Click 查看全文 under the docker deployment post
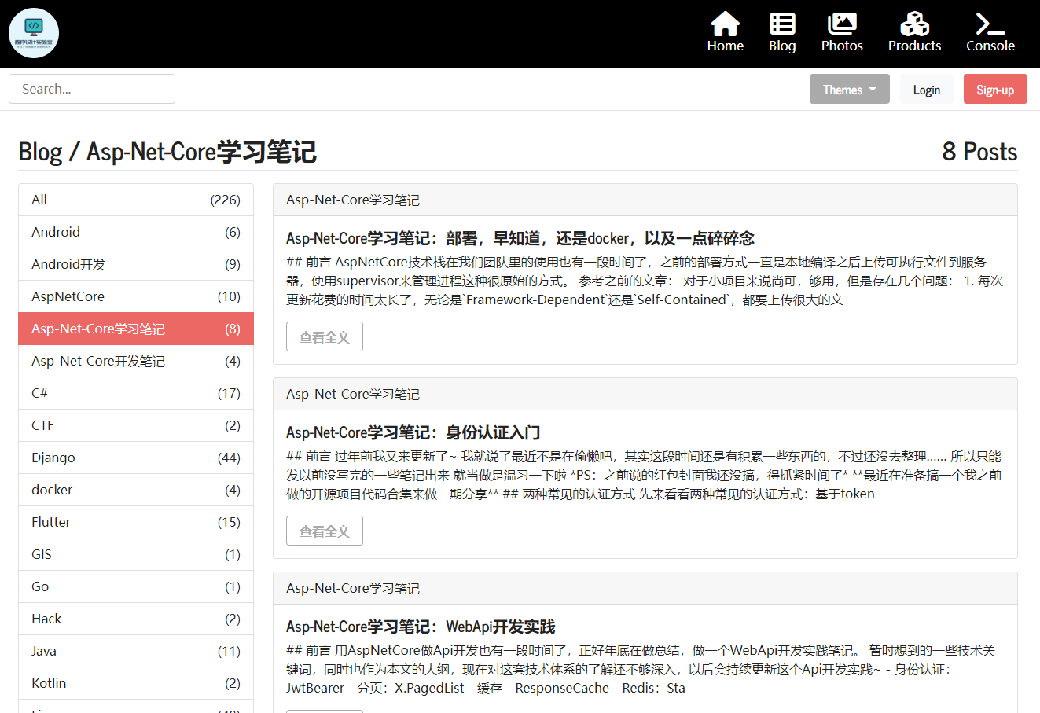The width and height of the screenshot is (1040, 713). pyautogui.click(x=325, y=336)
